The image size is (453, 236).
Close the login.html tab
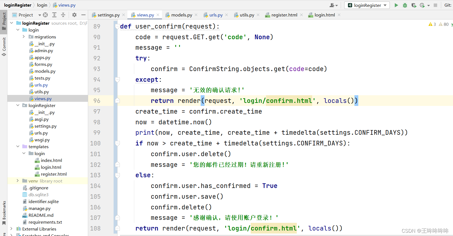339,15
